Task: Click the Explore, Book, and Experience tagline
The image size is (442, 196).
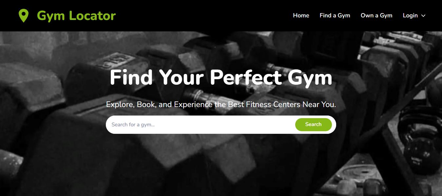Action: [x=221, y=105]
